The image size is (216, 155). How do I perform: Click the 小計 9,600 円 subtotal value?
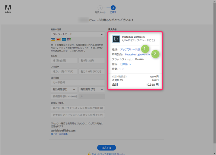154,77
